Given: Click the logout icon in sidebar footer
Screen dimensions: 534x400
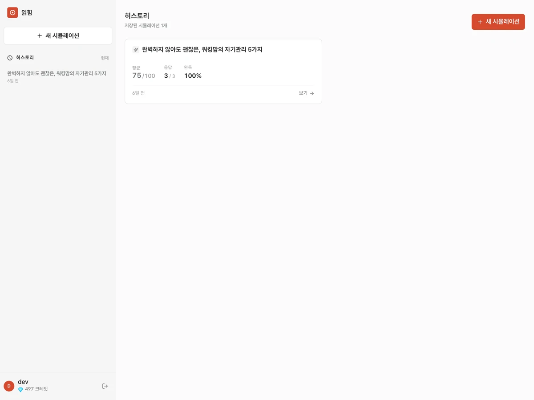Looking at the screenshot, I should pyautogui.click(x=105, y=386).
